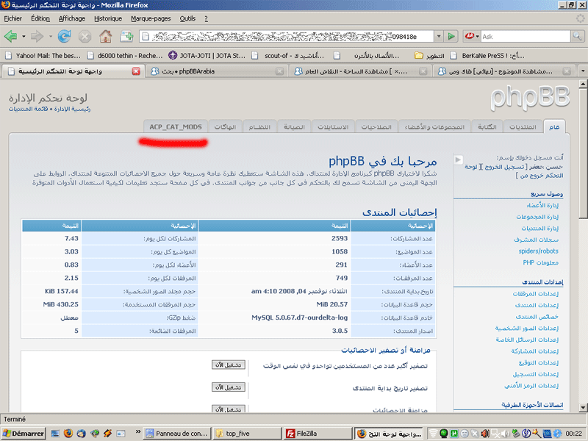588x441 pixels.
Task: Open Yahoo! Mail bookmark
Action: pos(43,54)
